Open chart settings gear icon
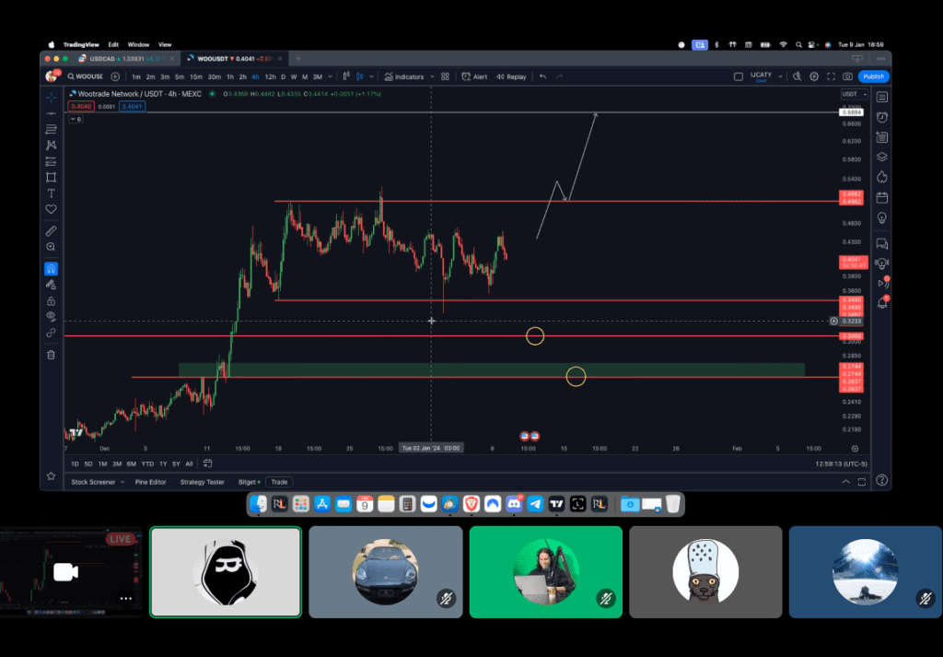The image size is (943, 657). pyautogui.click(x=814, y=76)
